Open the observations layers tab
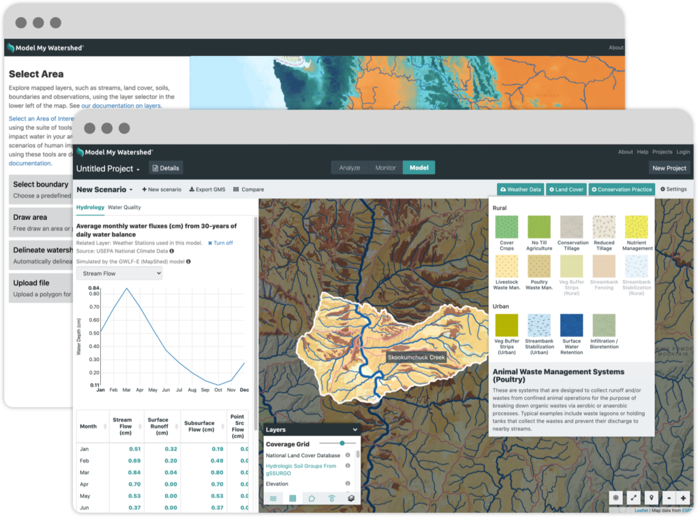Screen dimensions: 698x517 pos(331,498)
